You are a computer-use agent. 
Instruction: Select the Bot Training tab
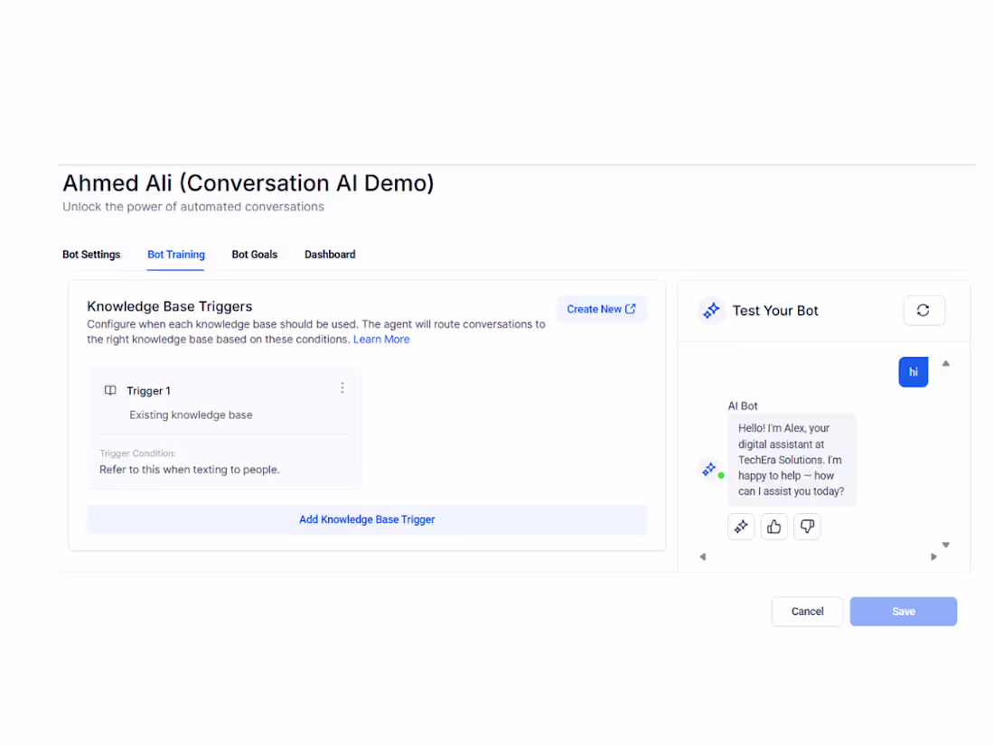point(175,254)
